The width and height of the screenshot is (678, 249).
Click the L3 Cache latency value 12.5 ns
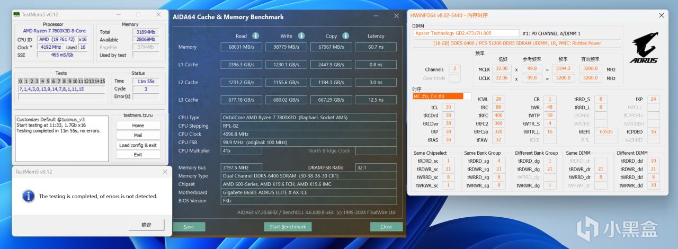[376, 100]
